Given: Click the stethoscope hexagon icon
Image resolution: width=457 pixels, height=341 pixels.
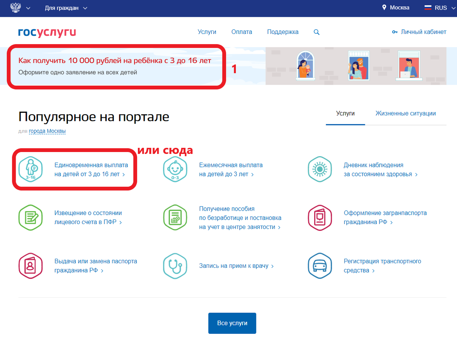Looking at the screenshot, I should (175, 266).
